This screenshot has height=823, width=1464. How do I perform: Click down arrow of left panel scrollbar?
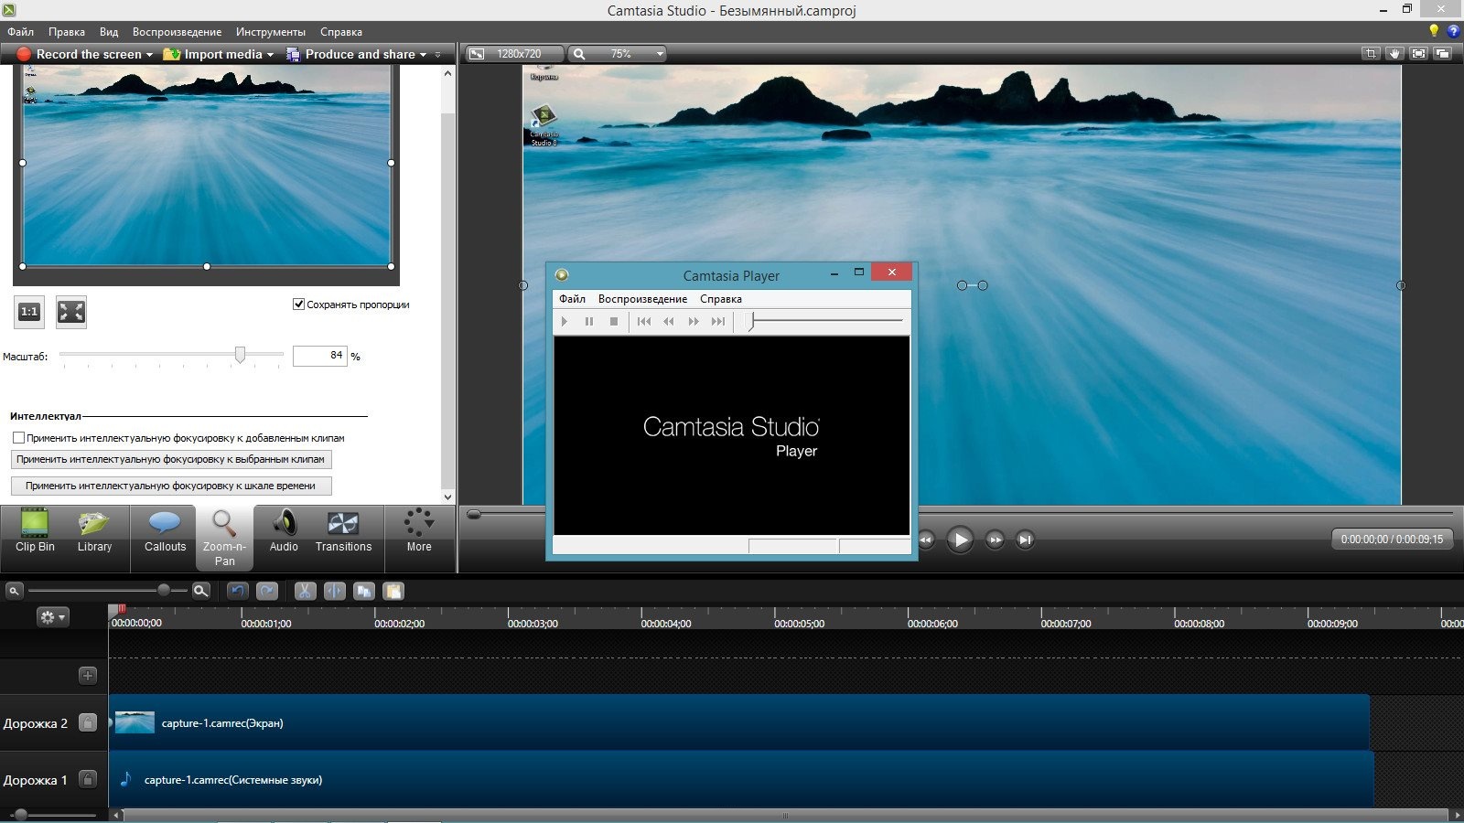point(447,497)
